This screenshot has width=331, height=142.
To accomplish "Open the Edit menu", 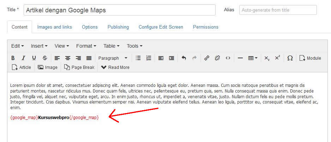I will [18, 46].
